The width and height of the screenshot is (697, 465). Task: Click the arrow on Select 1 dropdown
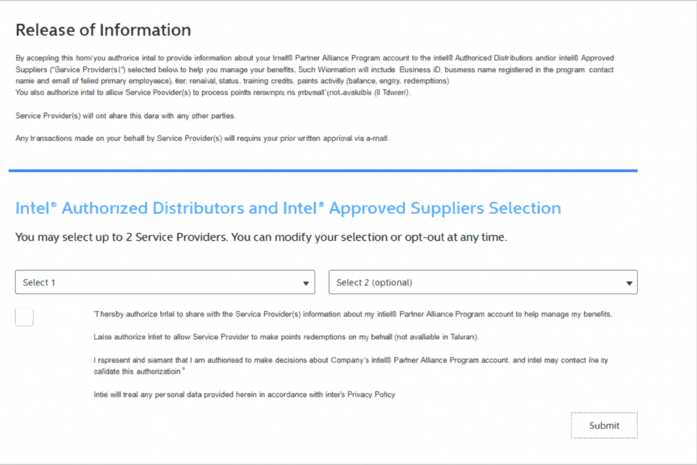tap(306, 283)
